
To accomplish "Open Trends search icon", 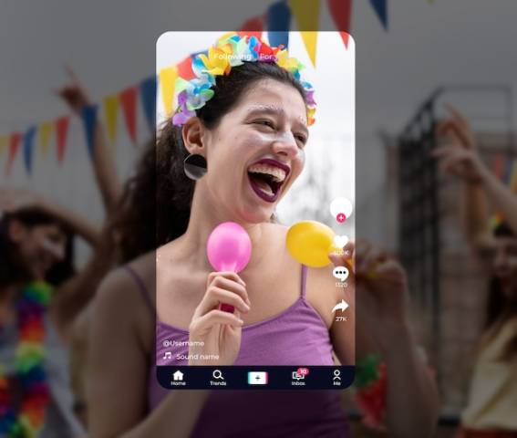I will (x=218, y=379).
